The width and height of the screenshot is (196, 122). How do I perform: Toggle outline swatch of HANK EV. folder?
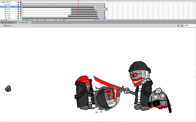tap(21, 2)
